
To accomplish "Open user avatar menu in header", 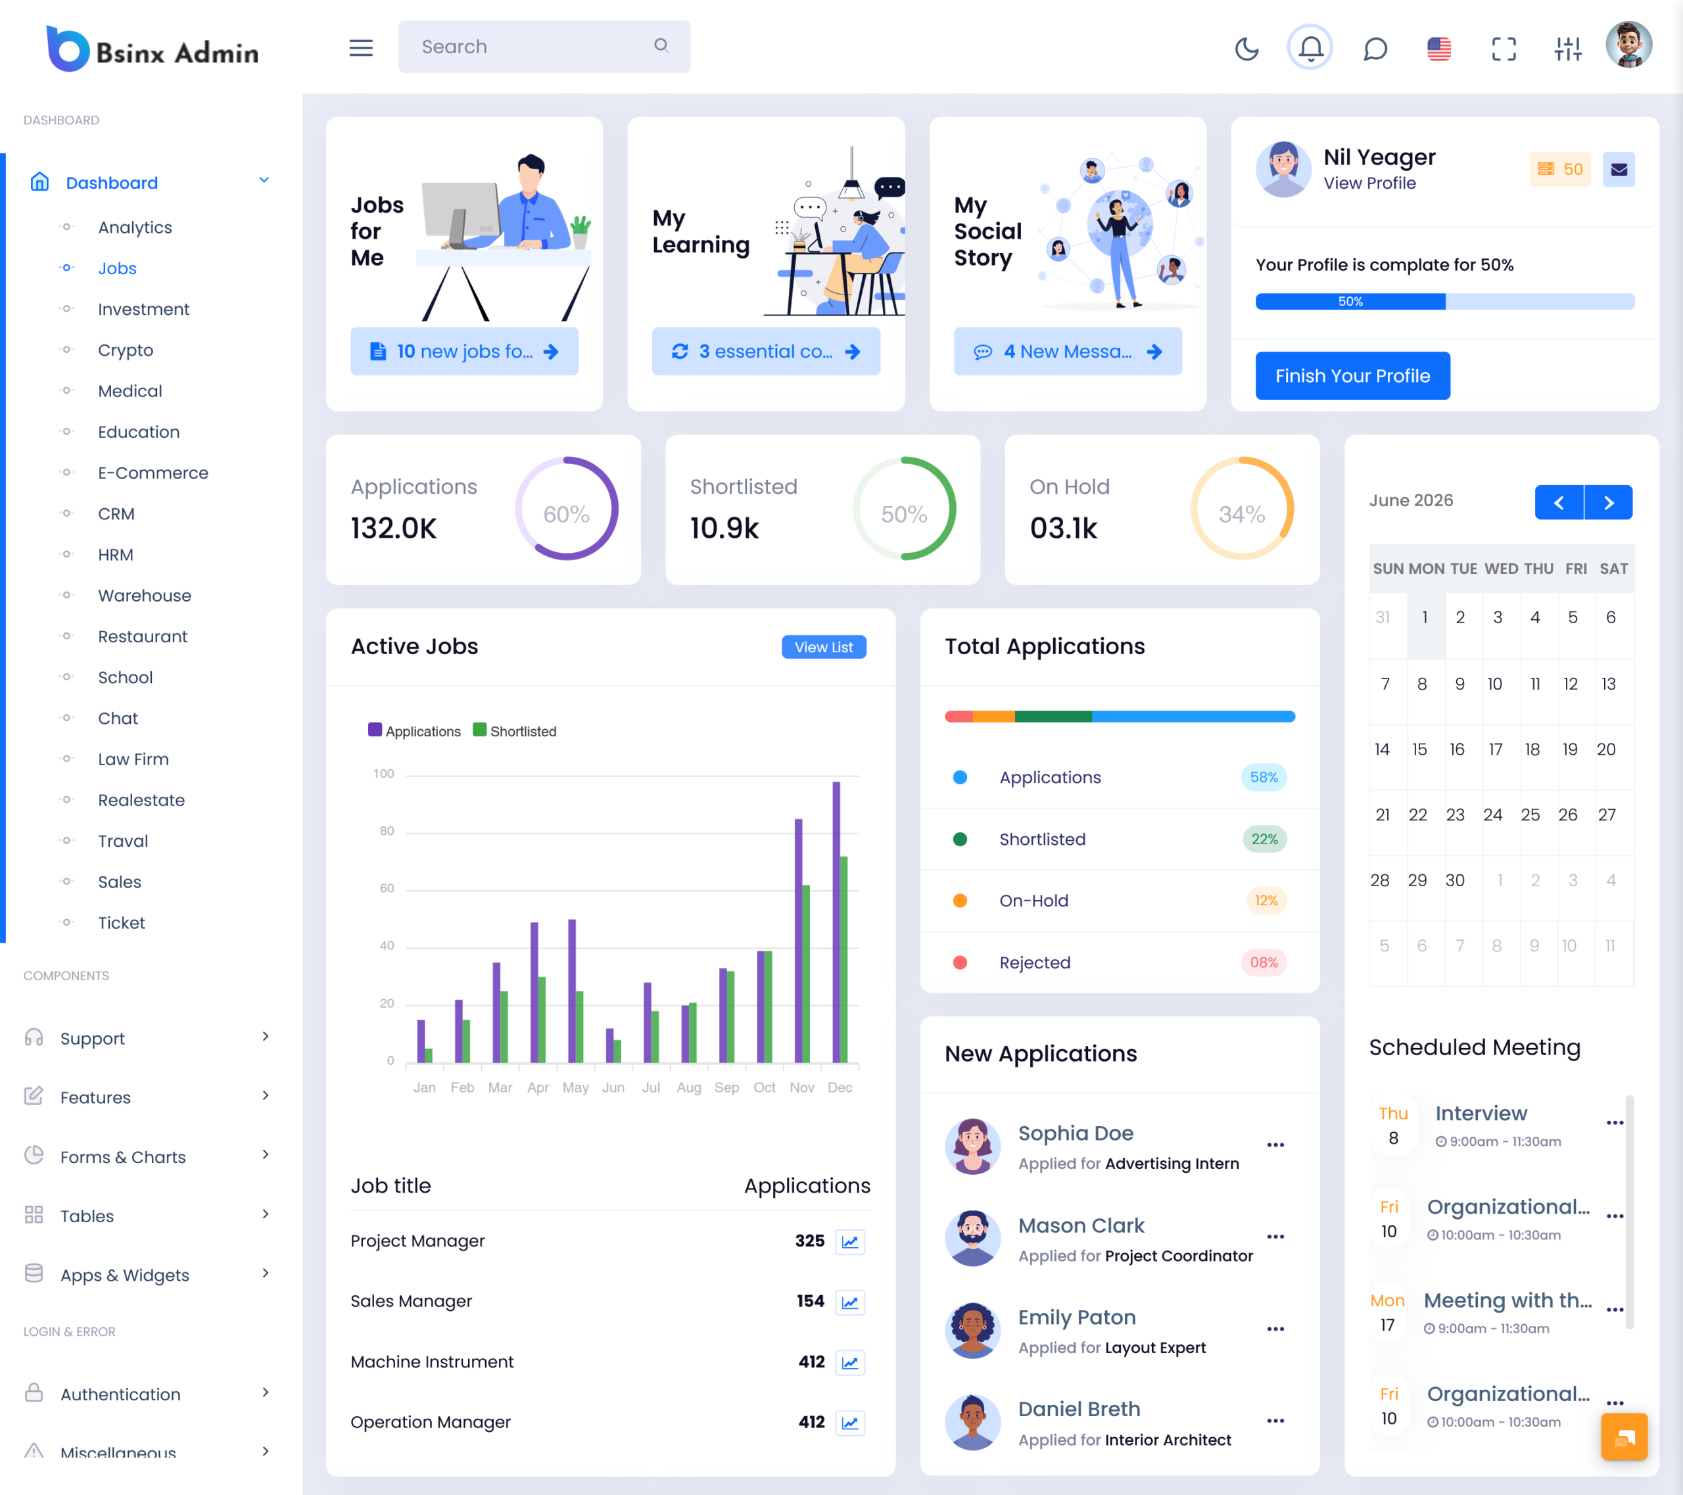I will pyautogui.click(x=1628, y=45).
